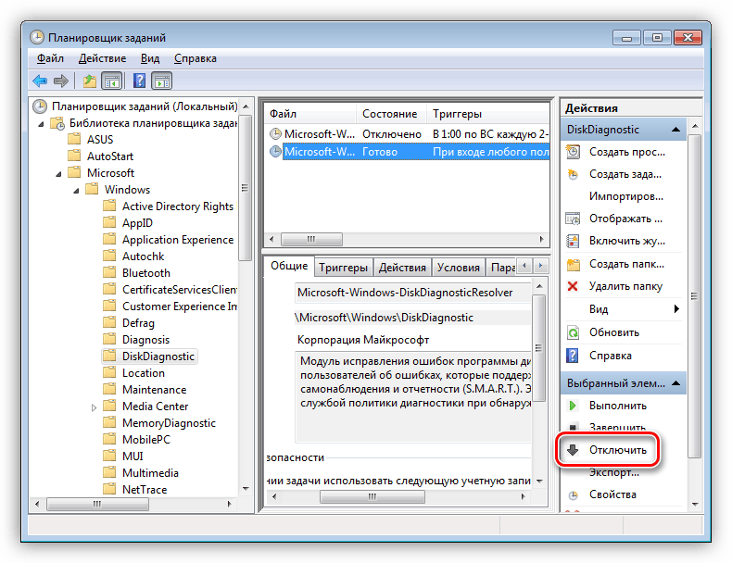The image size is (732, 563).
Task: Collapse the Windows tree node
Action: pyautogui.click(x=76, y=191)
